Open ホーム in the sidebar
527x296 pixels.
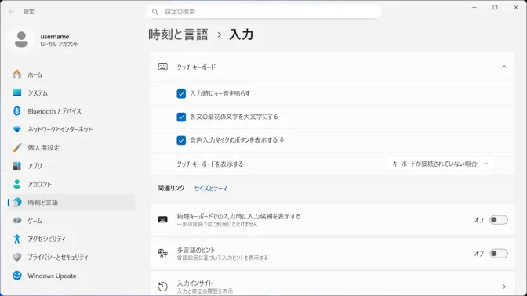pyautogui.click(x=71, y=74)
